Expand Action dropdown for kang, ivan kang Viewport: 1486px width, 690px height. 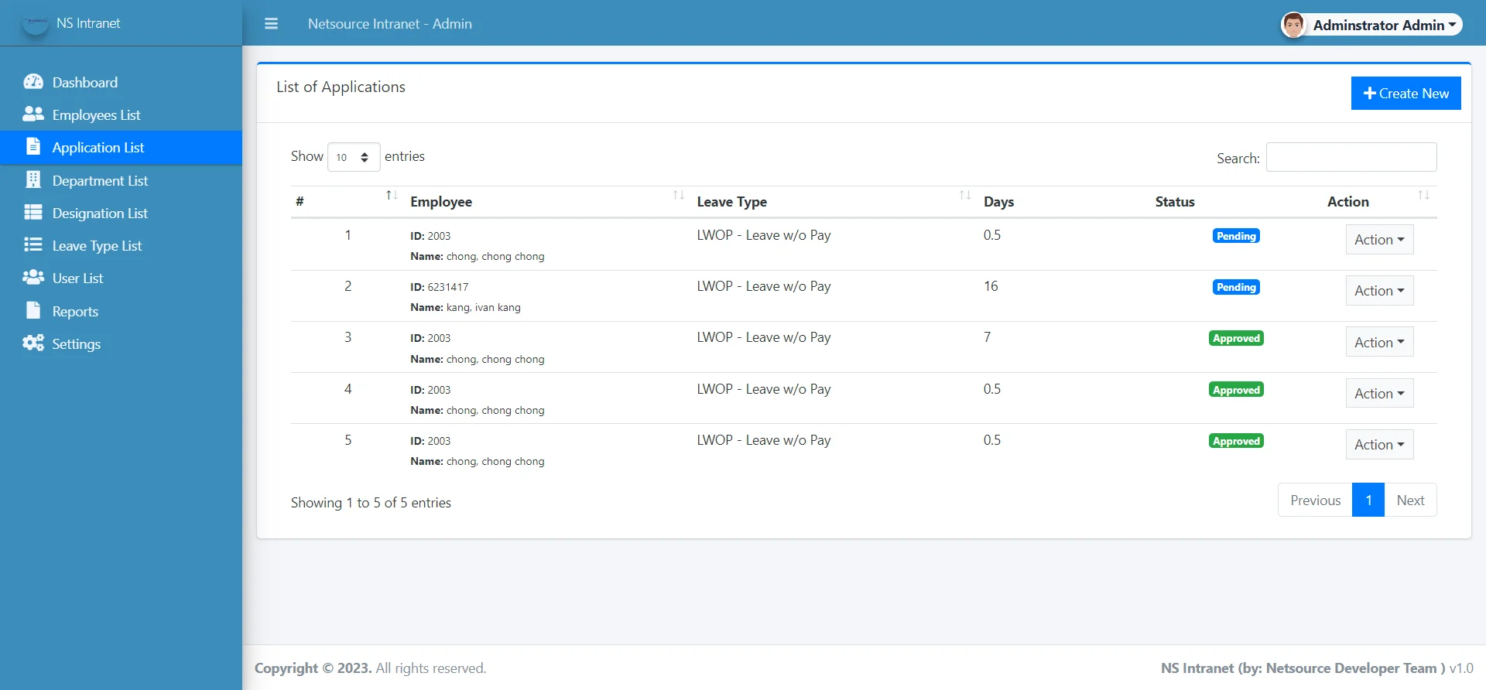click(x=1378, y=291)
